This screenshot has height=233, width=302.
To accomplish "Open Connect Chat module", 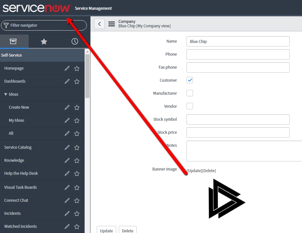I will pos(16,200).
